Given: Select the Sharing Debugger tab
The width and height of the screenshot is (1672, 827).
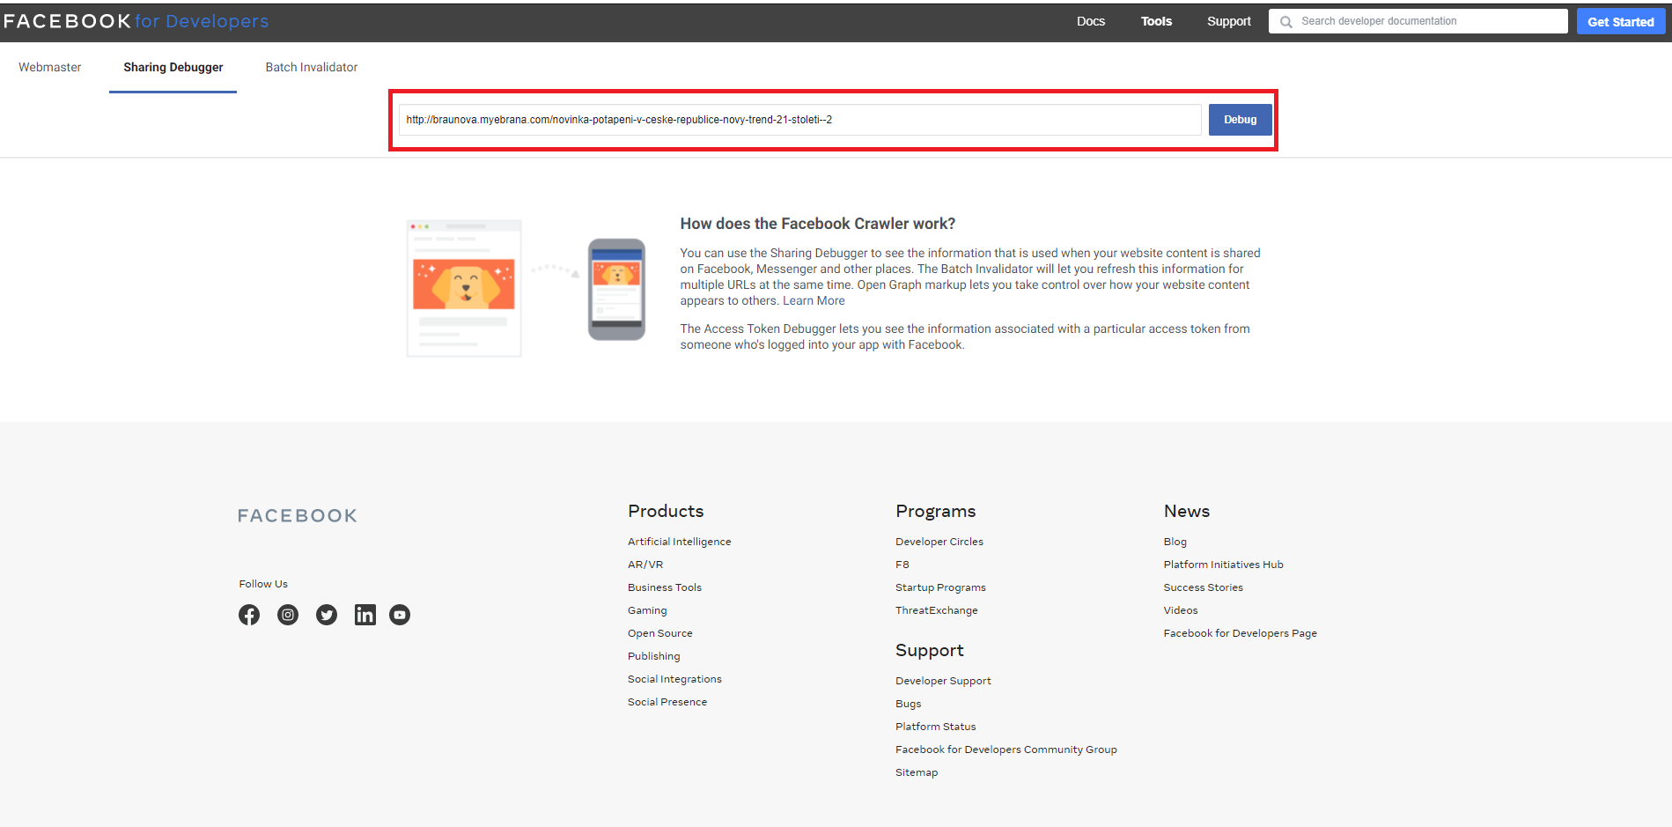Looking at the screenshot, I should pos(173,67).
